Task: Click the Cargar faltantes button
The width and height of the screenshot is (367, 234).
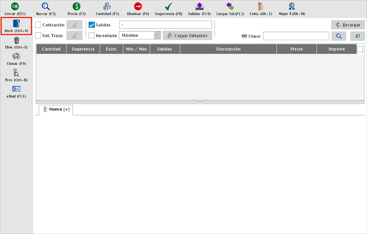Action: 187,35
